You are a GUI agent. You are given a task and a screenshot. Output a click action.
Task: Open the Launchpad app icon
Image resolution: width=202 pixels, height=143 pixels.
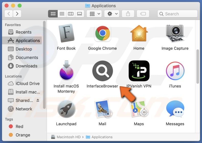click(66, 109)
